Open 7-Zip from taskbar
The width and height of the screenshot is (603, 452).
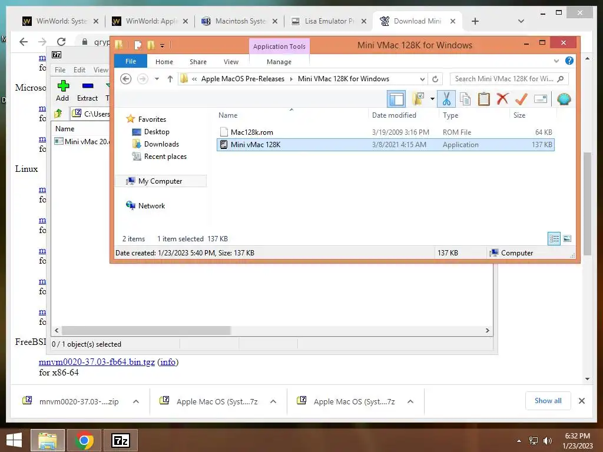pos(120,440)
